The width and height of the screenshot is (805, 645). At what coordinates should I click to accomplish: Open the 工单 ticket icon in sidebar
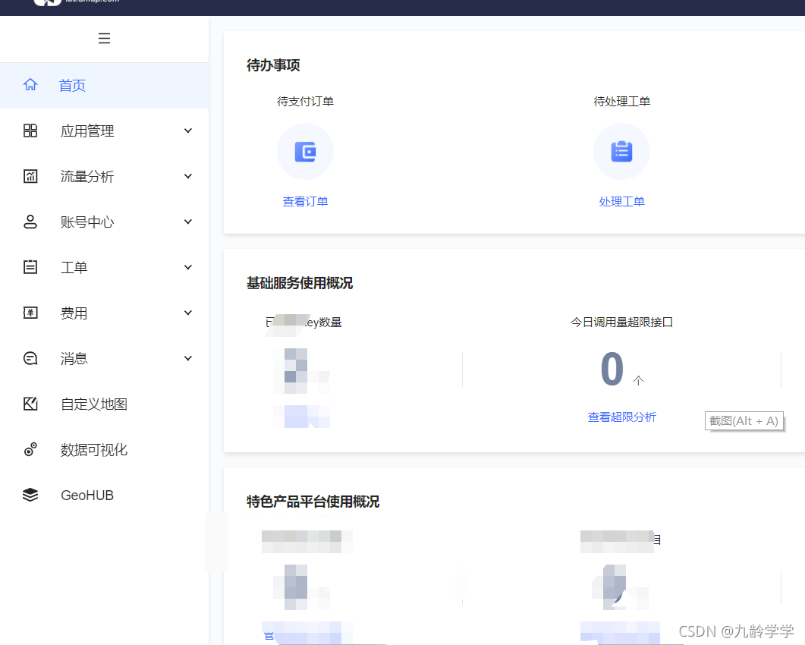30,267
